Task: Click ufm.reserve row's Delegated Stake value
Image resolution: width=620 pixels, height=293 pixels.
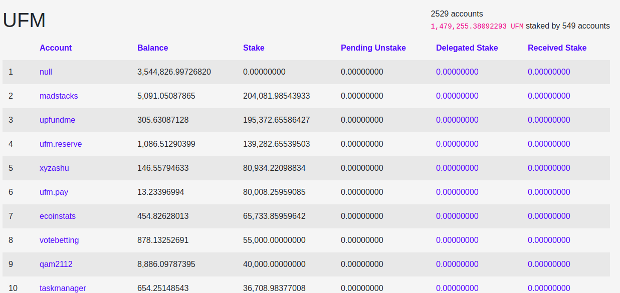Action: 457,144
